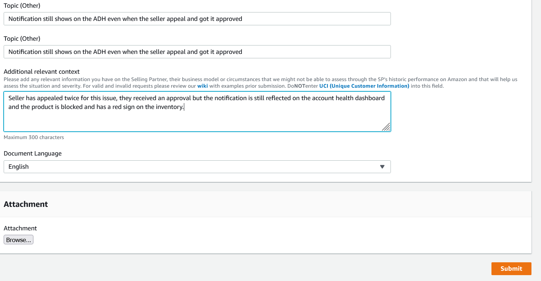
Task: Open the UCI (Unique Customer Information) link
Action: coord(364,86)
